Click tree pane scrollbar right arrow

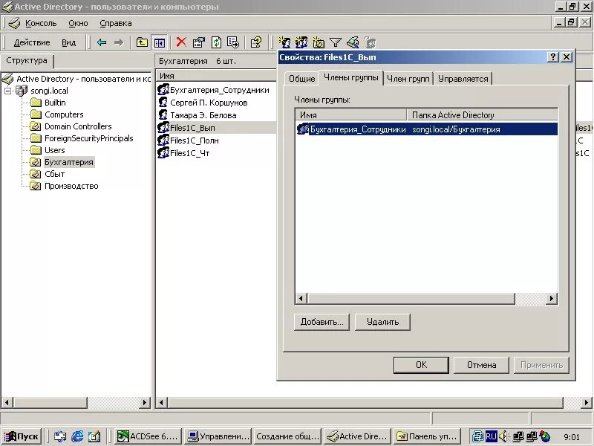point(144,402)
